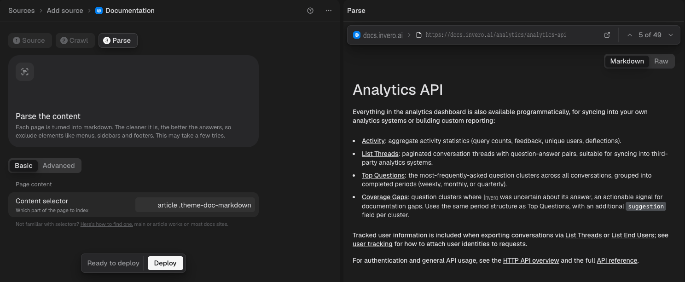Go to Add source breadcrumb
685x282 pixels.
click(65, 11)
